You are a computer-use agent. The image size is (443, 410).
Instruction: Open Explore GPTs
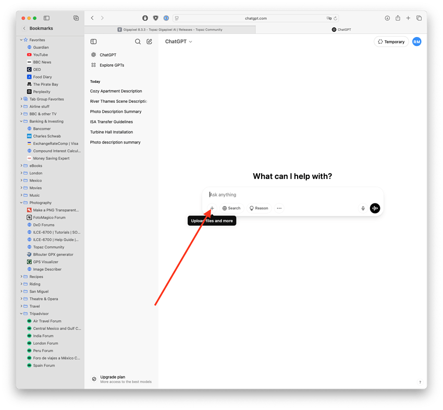point(112,65)
